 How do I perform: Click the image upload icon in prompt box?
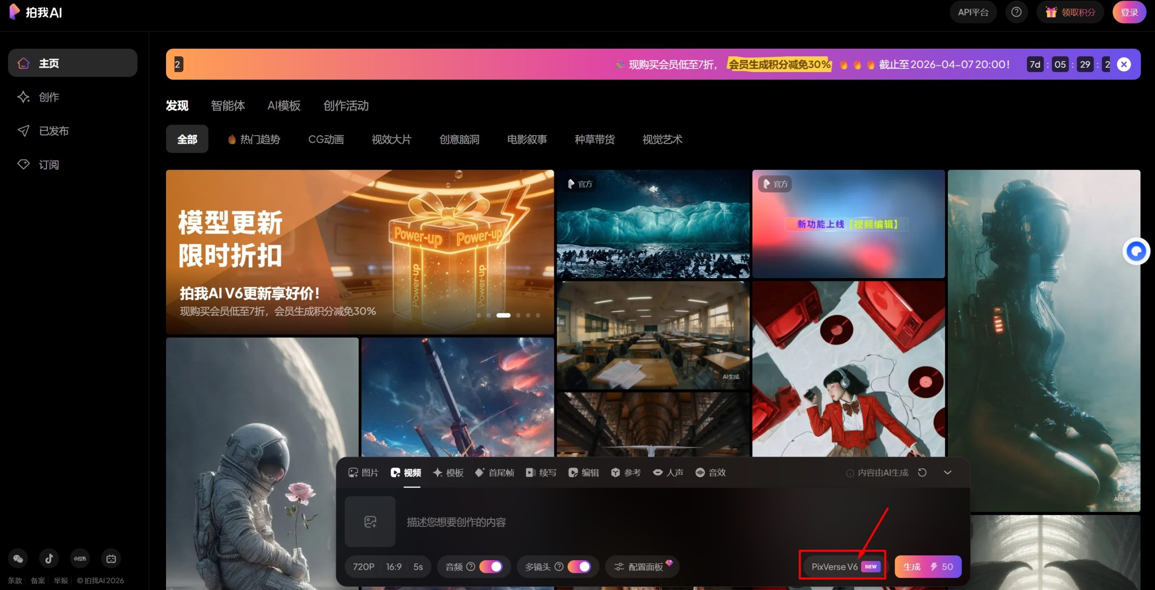370,521
